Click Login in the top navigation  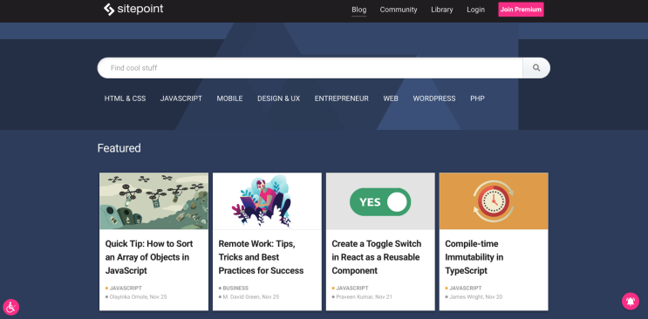click(x=475, y=10)
